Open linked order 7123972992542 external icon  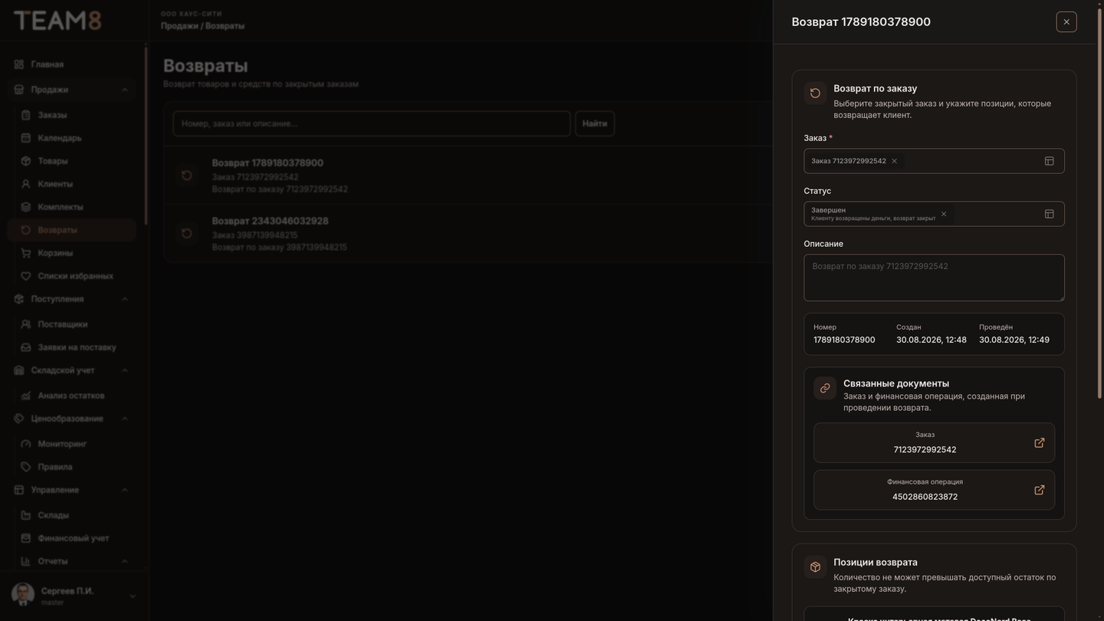click(x=1039, y=443)
